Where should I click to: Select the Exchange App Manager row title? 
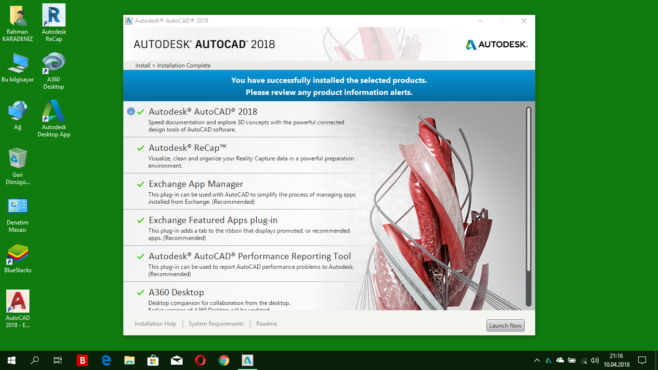point(196,184)
